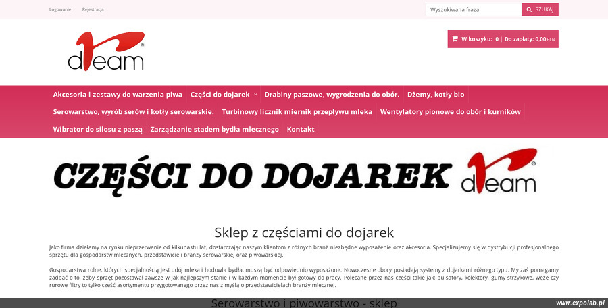Open Rejestracja link

pyautogui.click(x=93, y=9)
